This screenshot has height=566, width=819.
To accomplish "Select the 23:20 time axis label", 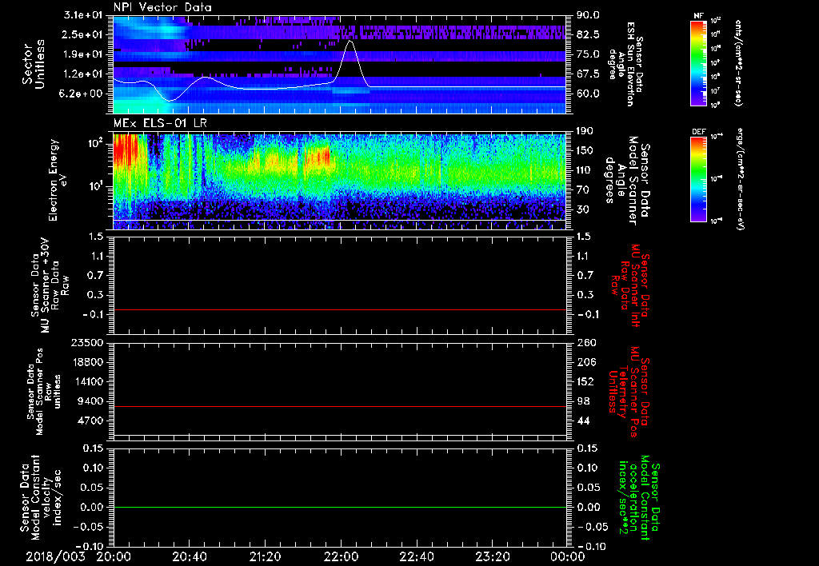I will [x=491, y=556].
